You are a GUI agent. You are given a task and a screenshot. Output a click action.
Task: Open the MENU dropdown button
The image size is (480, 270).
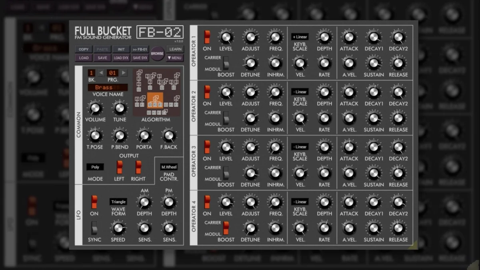coord(175,58)
